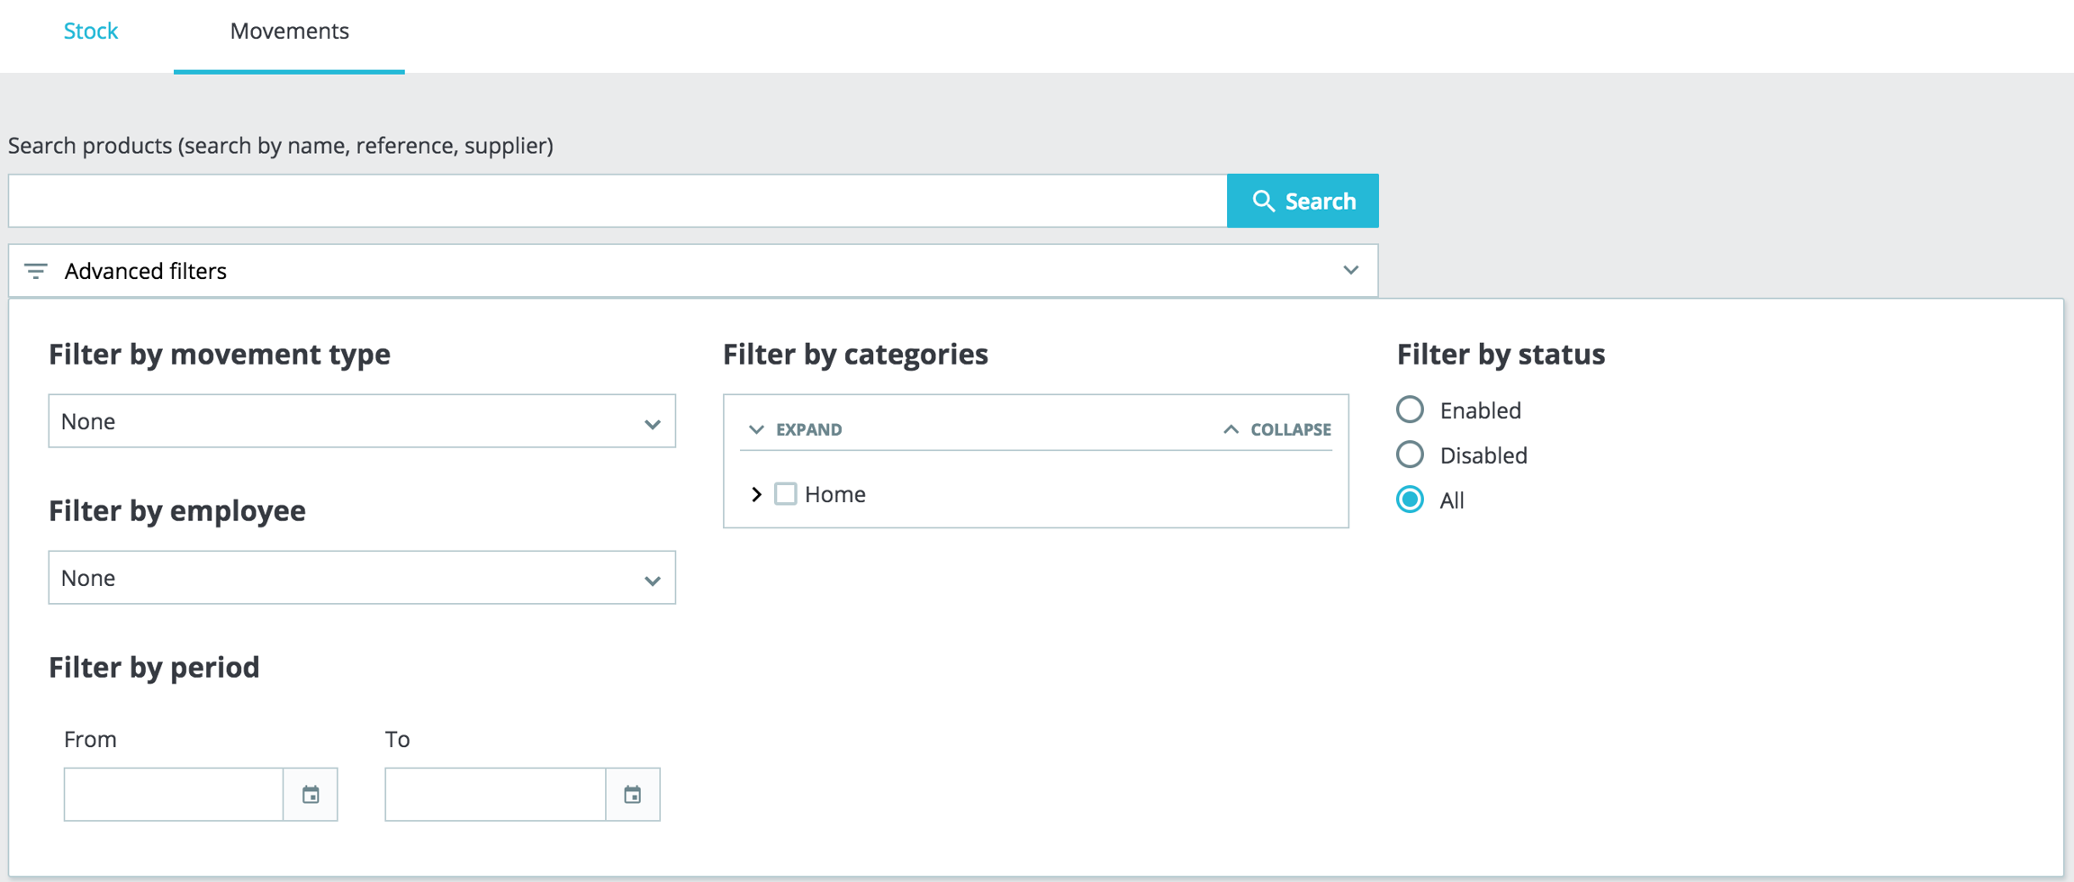This screenshot has height=882, width=2074.
Task: Click the magnifier icon in Search button
Action: (1263, 201)
